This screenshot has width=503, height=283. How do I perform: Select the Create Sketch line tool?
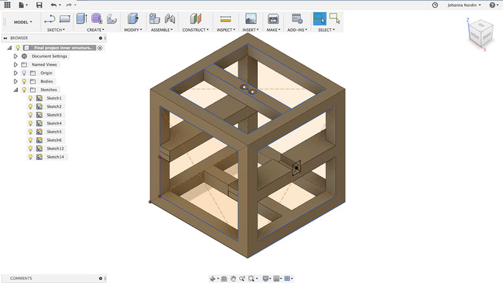(x=50, y=19)
